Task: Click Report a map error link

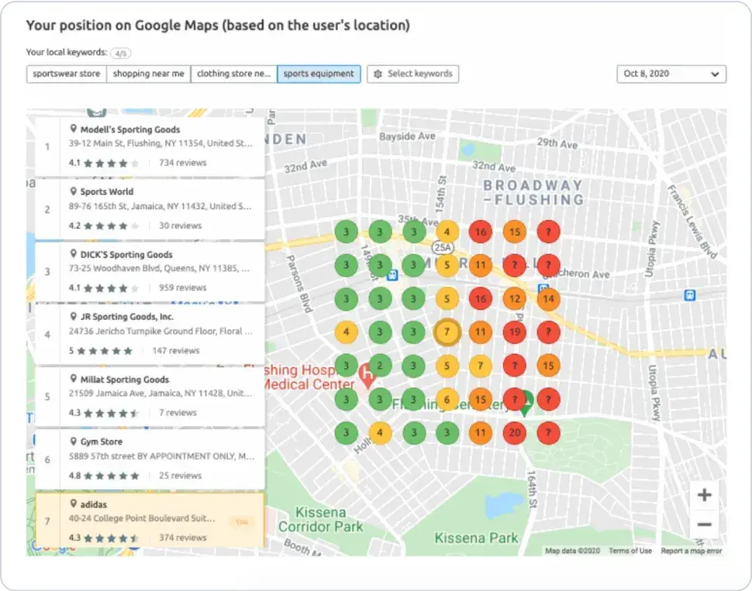Action: pyautogui.click(x=692, y=551)
